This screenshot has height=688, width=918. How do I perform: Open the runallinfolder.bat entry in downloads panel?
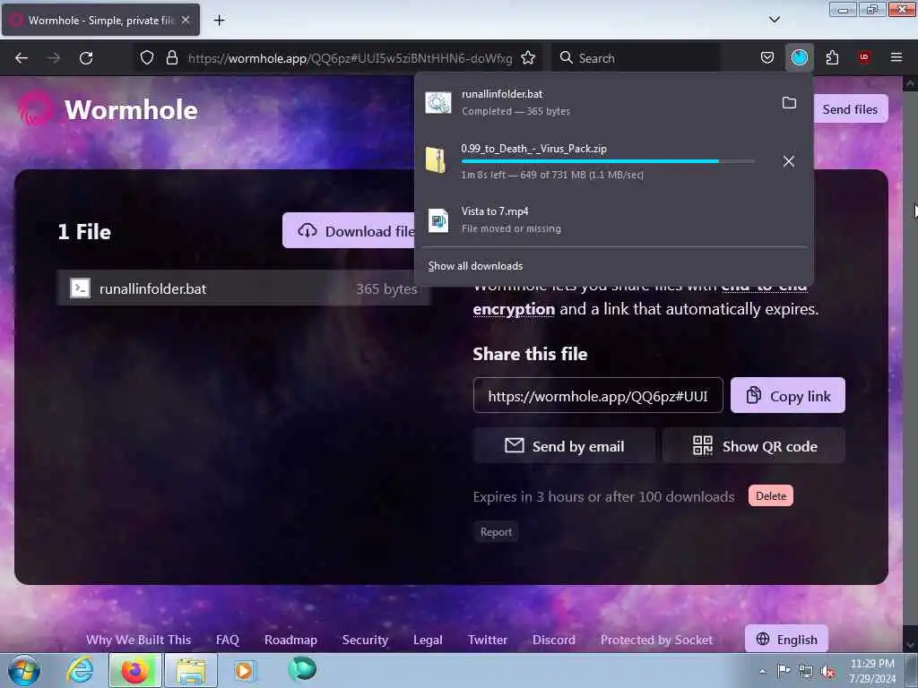[596, 102]
